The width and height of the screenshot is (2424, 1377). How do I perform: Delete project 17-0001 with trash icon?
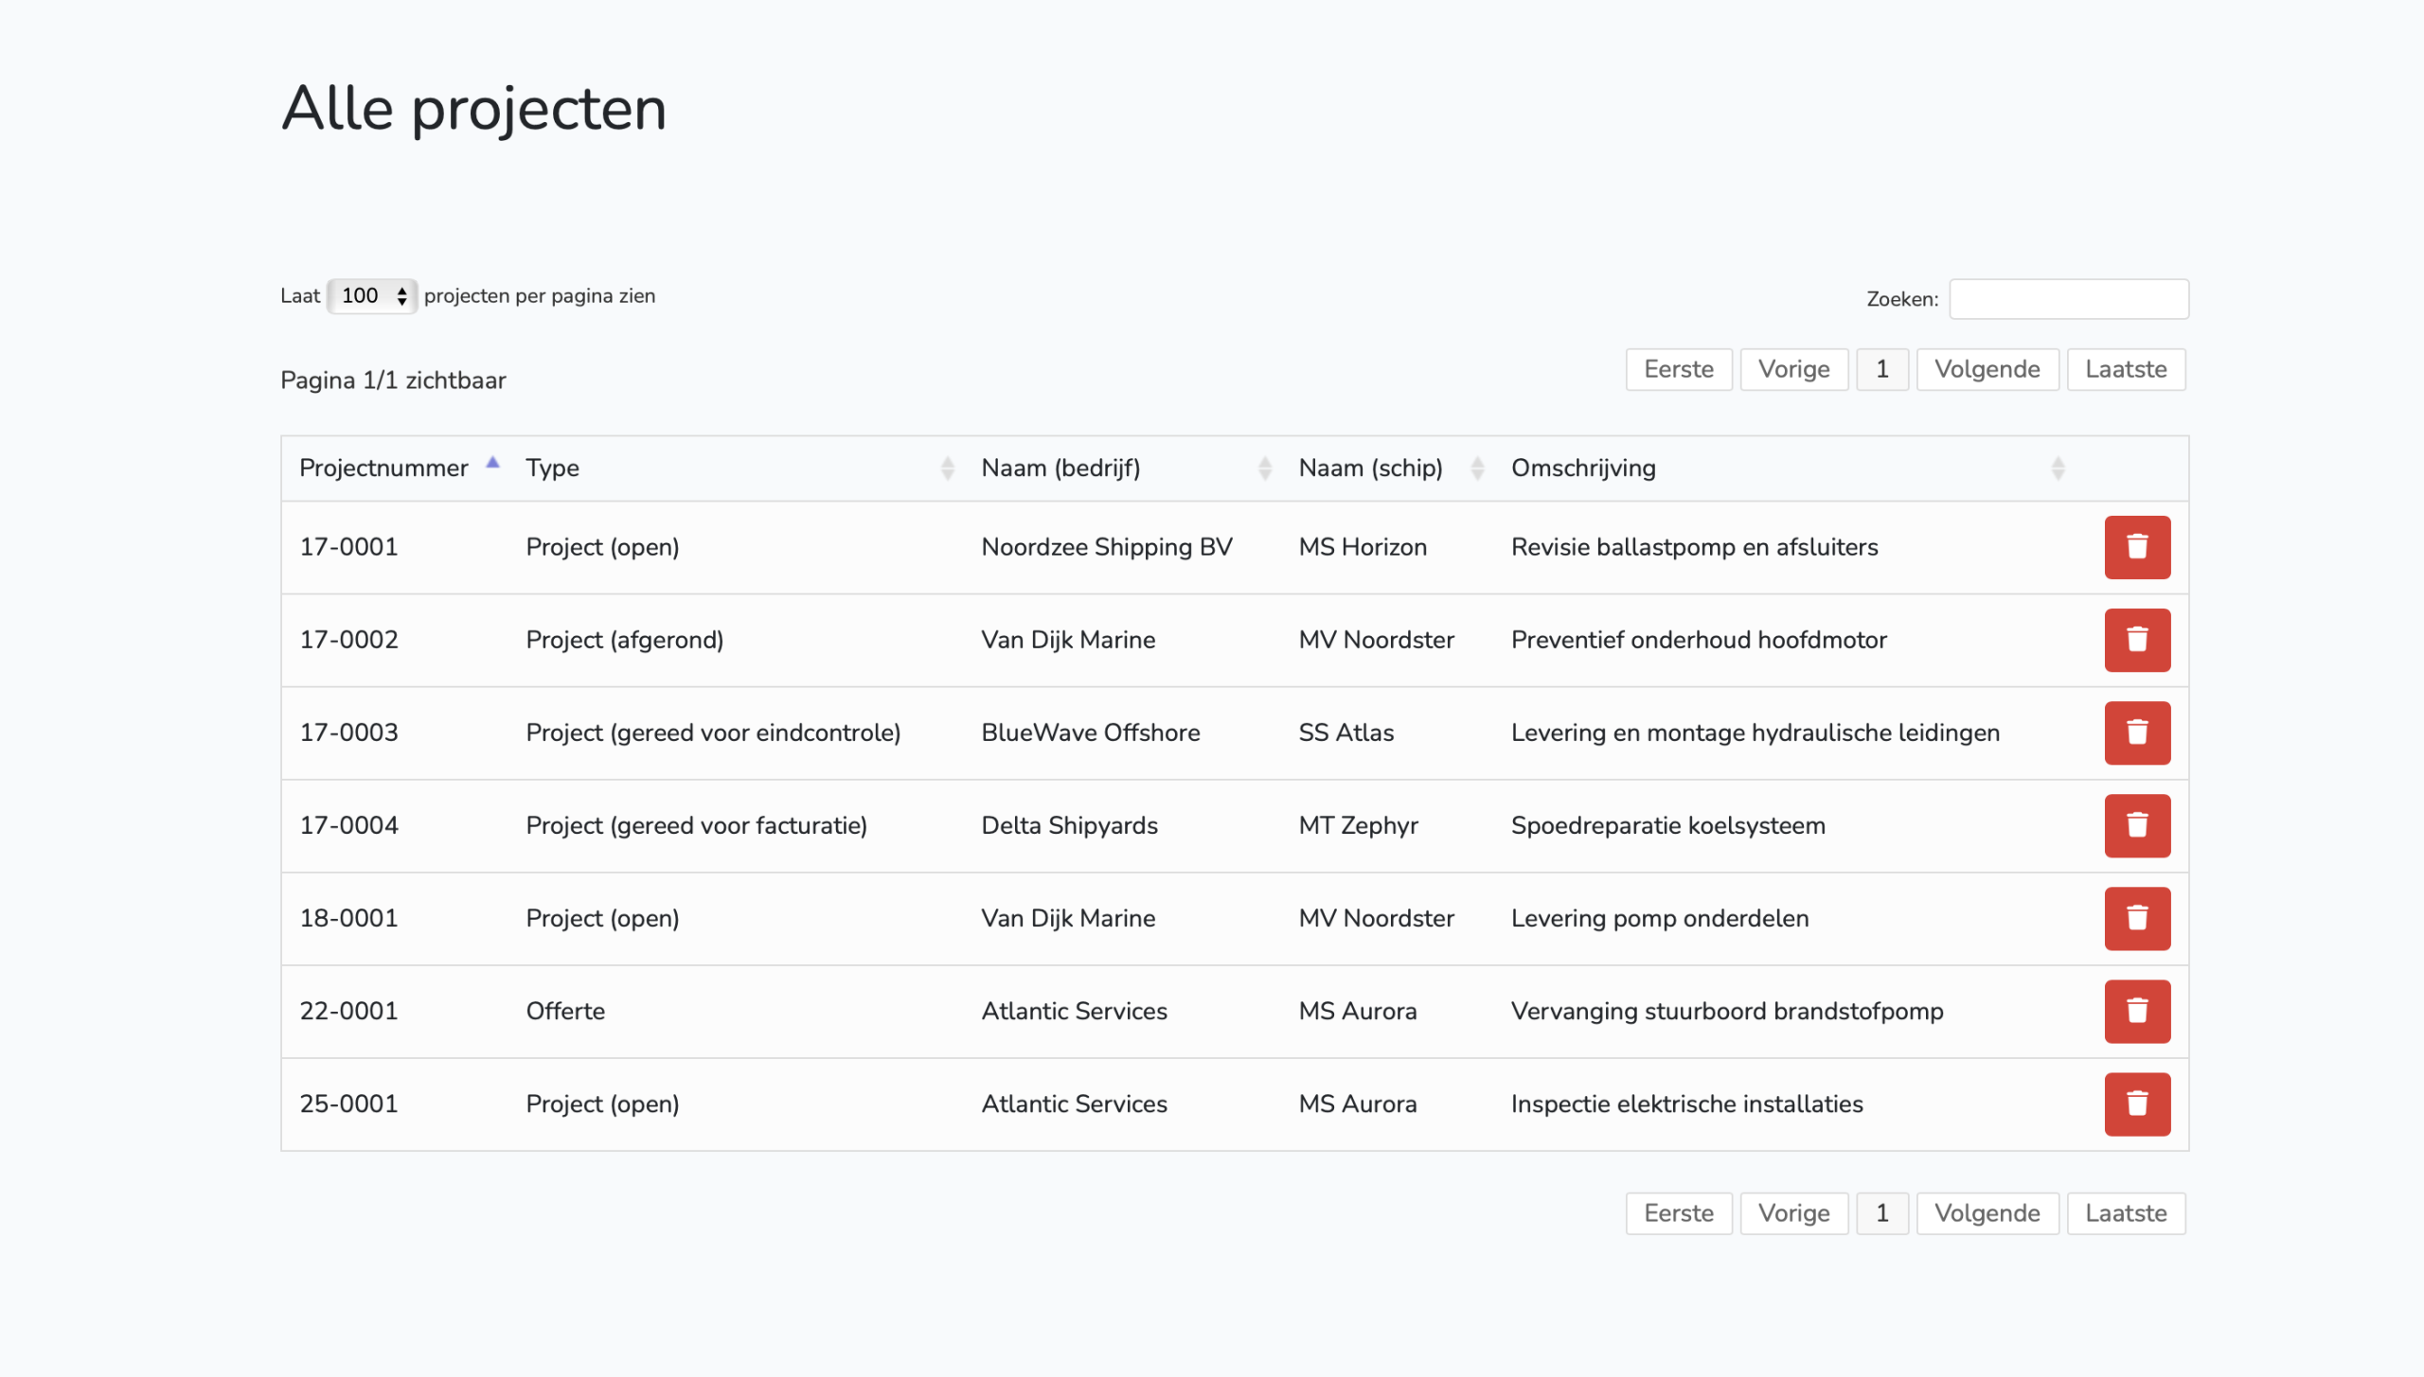(2136, 547)
